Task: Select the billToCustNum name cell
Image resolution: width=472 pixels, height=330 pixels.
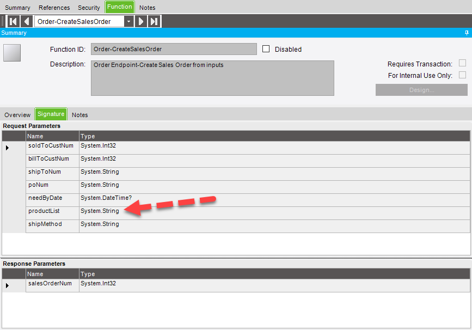Action: (x=52, y=161)
